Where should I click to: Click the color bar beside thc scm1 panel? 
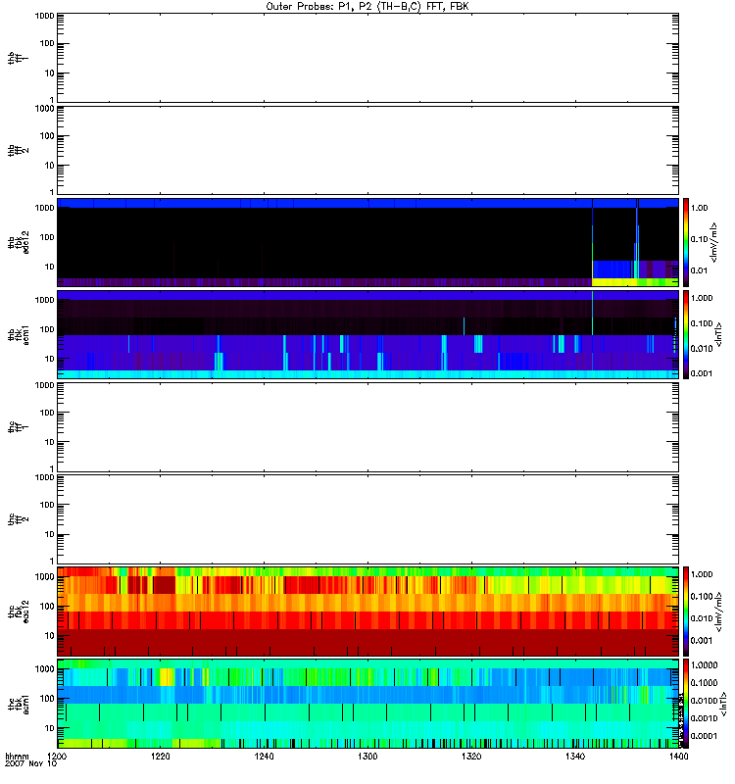(x=687, y=703)
